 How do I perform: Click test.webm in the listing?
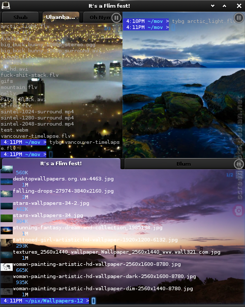(14, 130)
